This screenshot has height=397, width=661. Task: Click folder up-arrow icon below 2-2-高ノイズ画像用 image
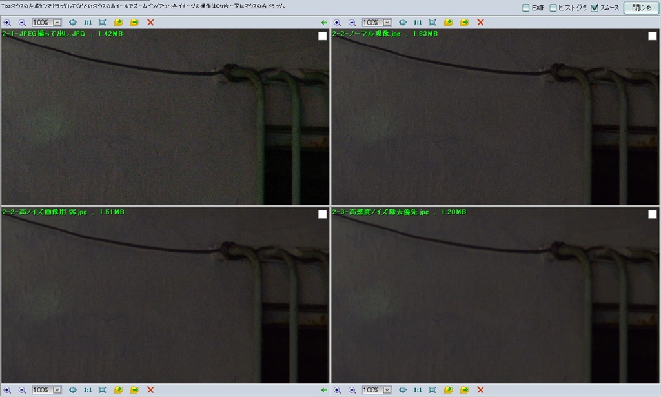pyautogui.click(x=119, y=390)
